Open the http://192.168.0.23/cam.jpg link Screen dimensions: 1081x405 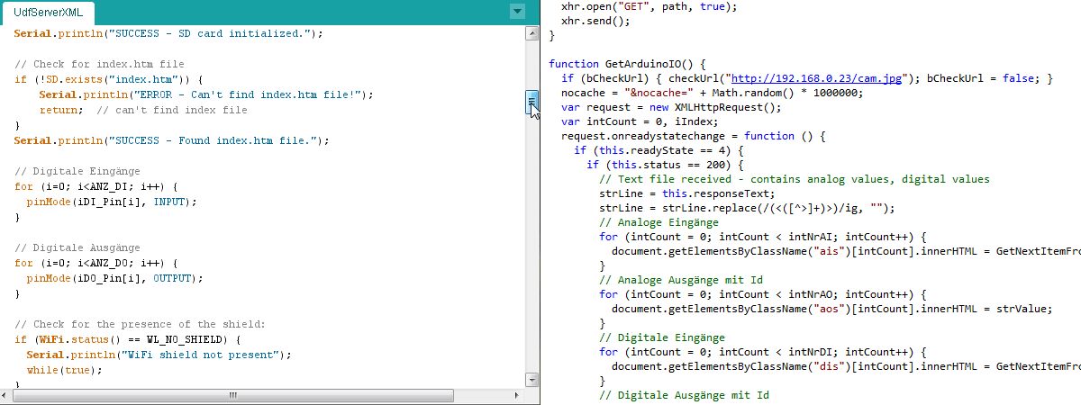point(816,78)
